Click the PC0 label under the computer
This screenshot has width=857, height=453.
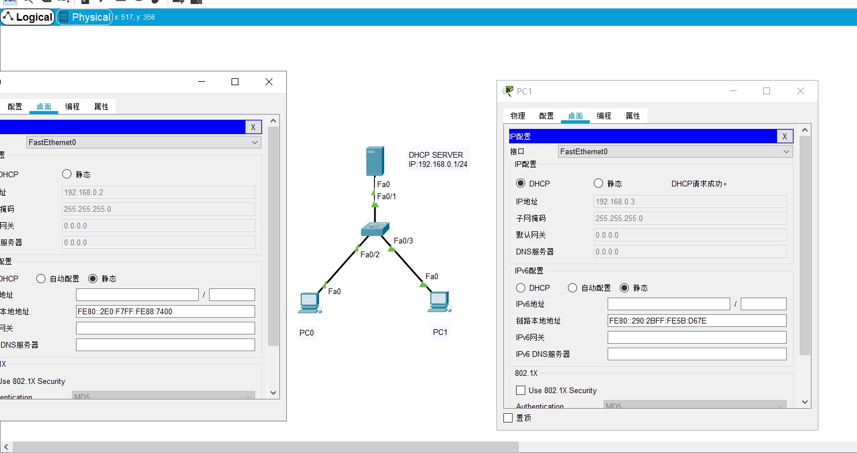coord(306,333)
